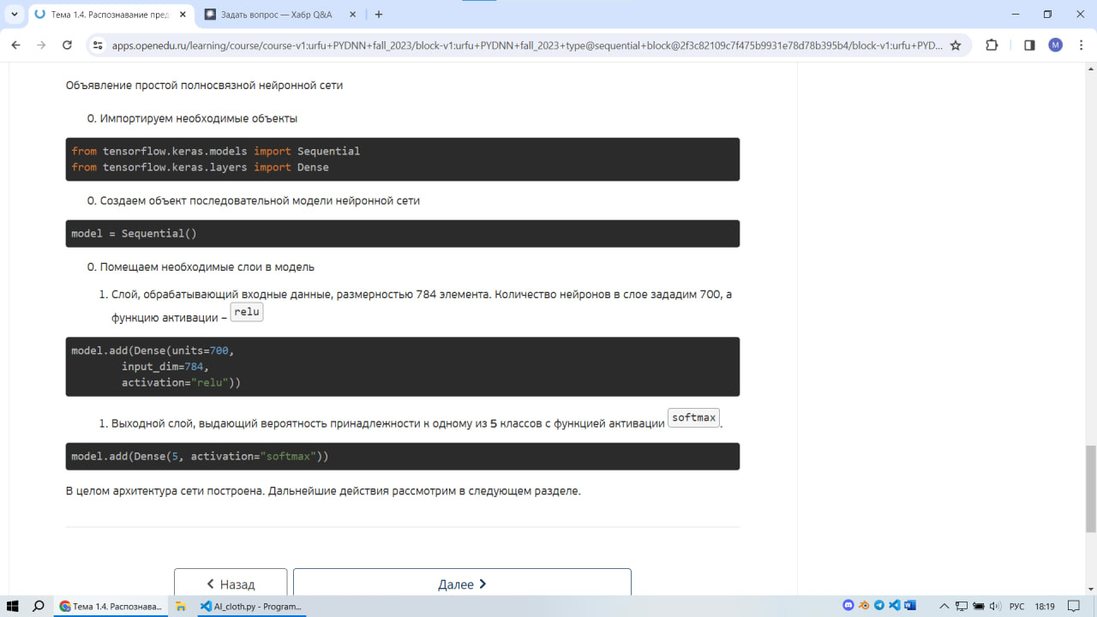Click the model = Sequential() code block
This screenshot has width=1097, height=617.
403,233
